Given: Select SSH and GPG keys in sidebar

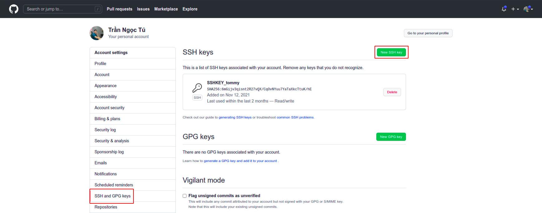Looking at the screenshot, I should [133, 196].
